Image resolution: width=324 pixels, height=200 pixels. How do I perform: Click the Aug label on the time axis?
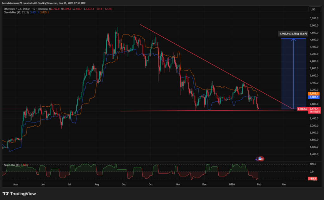point(97,184)
